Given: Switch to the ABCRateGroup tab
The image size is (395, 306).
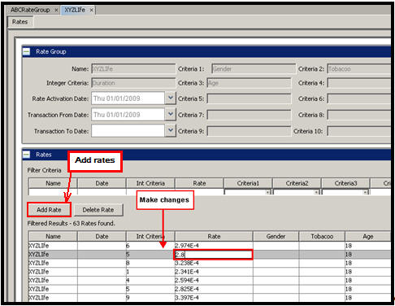Looking at the screenshot, I should click(30, 10).
